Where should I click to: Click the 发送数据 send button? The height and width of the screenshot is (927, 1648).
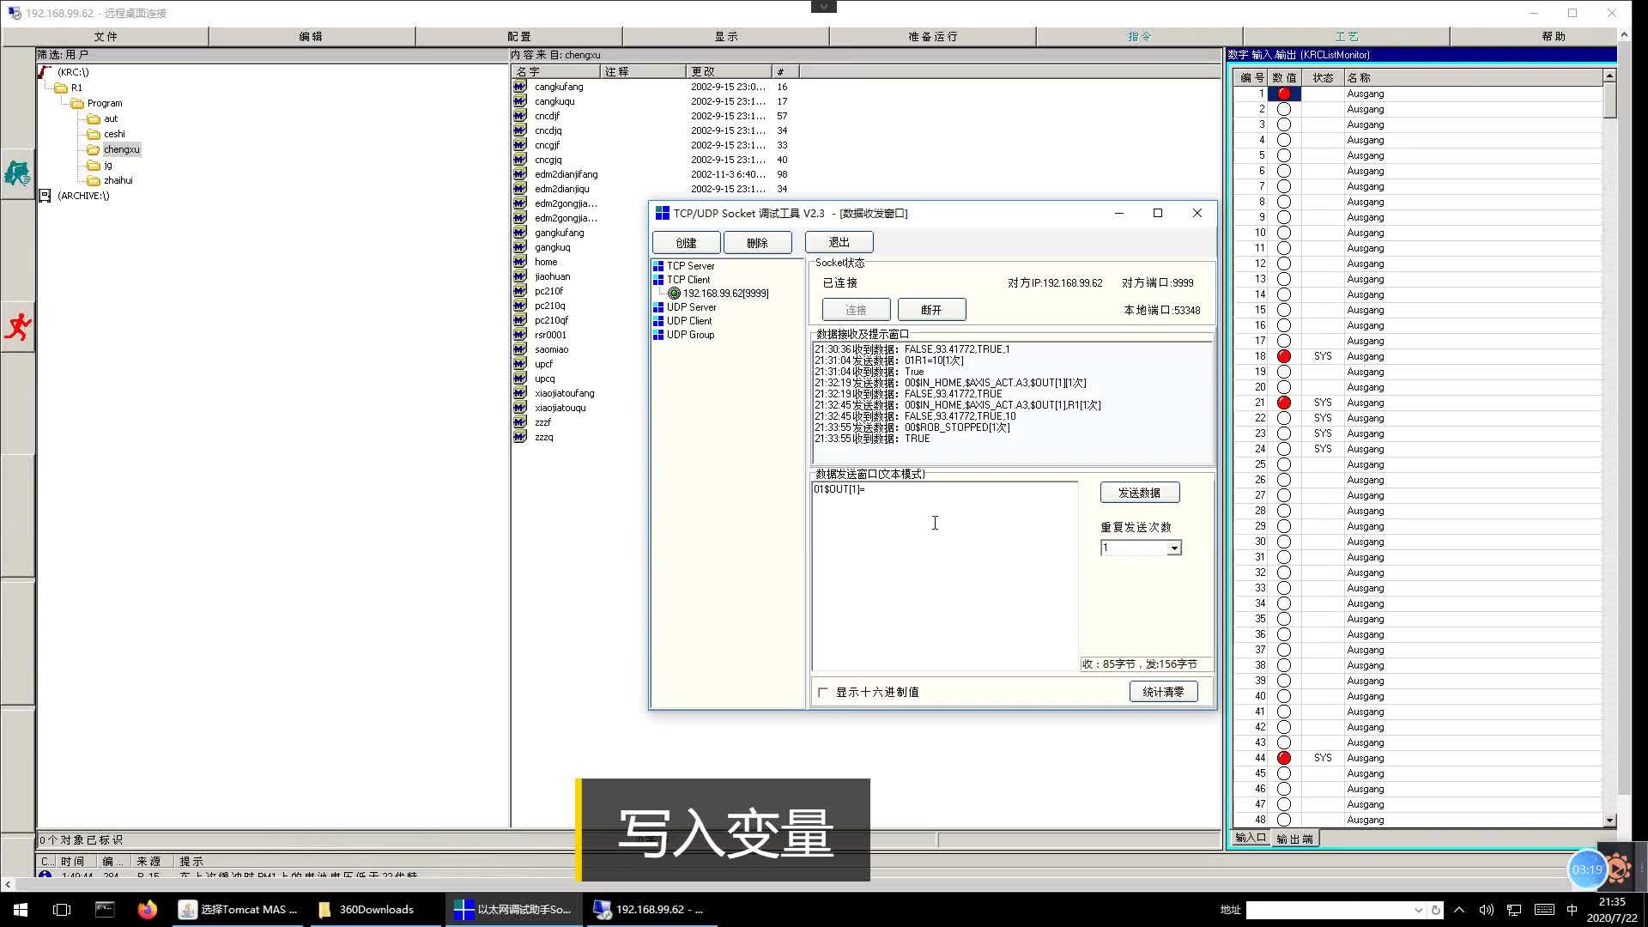point(1140,492)
